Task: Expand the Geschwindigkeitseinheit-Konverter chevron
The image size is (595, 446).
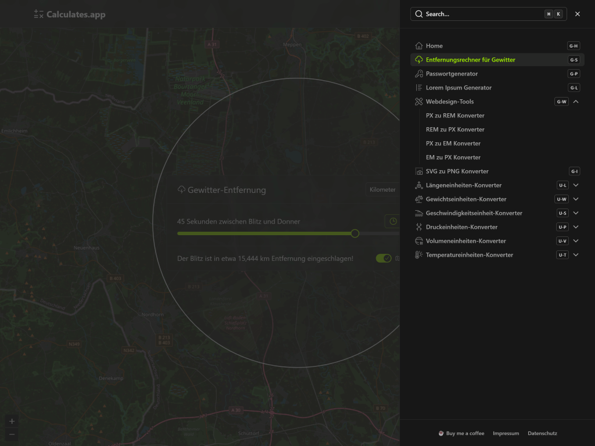Action: pos(576,213)
